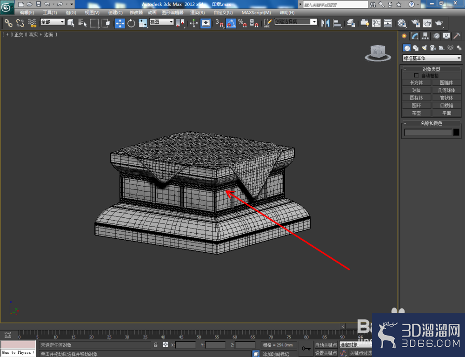This screenshot has width=465, height=357.
Task: Switch to the Modify panel tab
Action: point(415,36)
